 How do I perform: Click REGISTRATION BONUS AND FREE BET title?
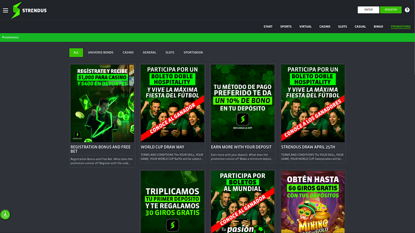101,149
